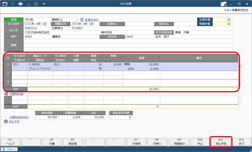Open the toolbar overflow down-arrow
The height and width of the screenshot is (152, 252).
tap(44, 3)
